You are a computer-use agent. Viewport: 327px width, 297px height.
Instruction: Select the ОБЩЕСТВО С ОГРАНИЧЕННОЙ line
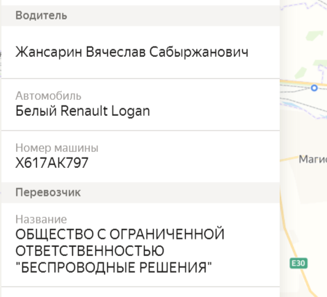click(x=120, y=234)
